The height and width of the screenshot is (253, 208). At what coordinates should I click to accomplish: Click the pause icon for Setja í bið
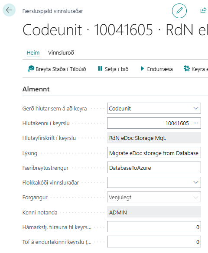tap(100, 68)
